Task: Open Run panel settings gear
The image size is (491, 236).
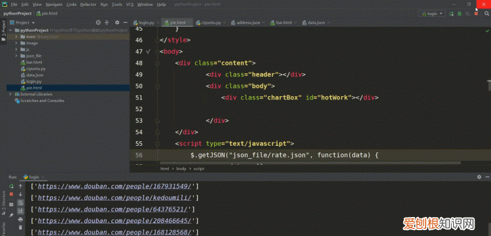Action: pyautogui.click(x=479, y=177)
